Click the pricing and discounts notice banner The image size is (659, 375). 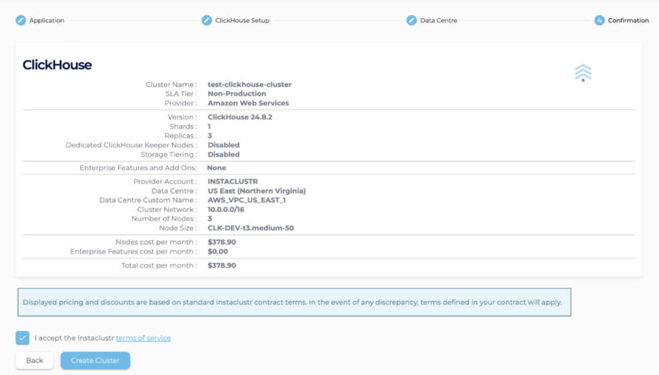(294, 302)
